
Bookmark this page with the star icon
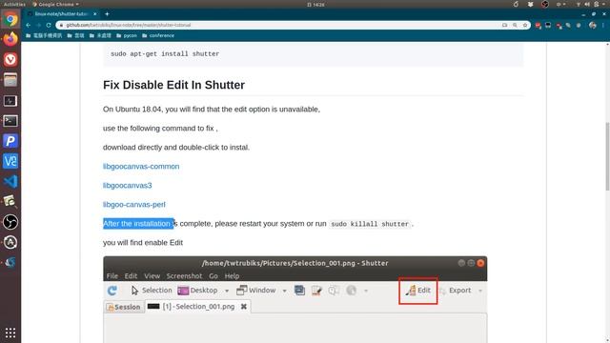coord(525,25)
